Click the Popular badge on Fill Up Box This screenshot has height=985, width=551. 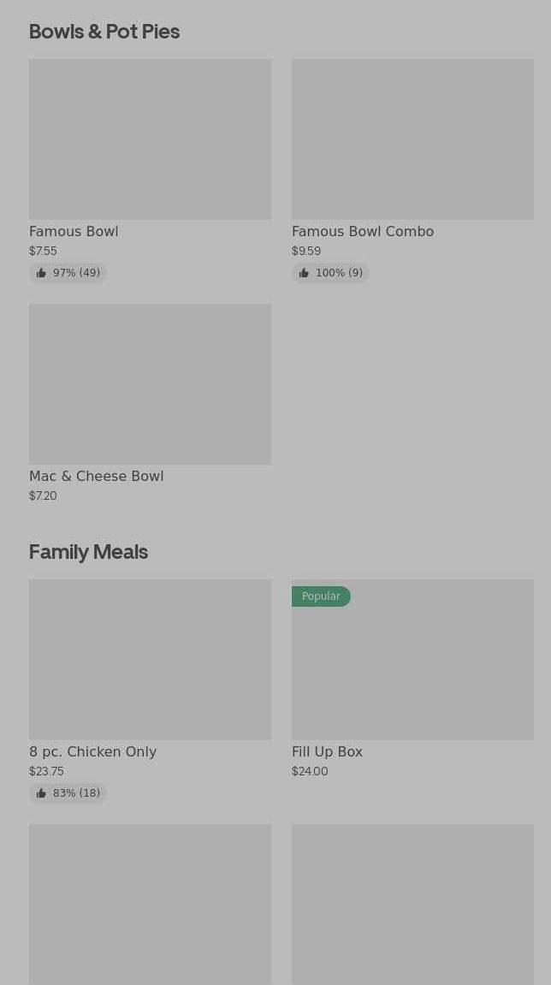(x=321, y=596)
